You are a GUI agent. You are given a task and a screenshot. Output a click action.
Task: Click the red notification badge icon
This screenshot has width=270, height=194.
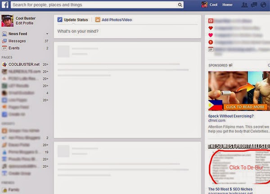[211, 42]
